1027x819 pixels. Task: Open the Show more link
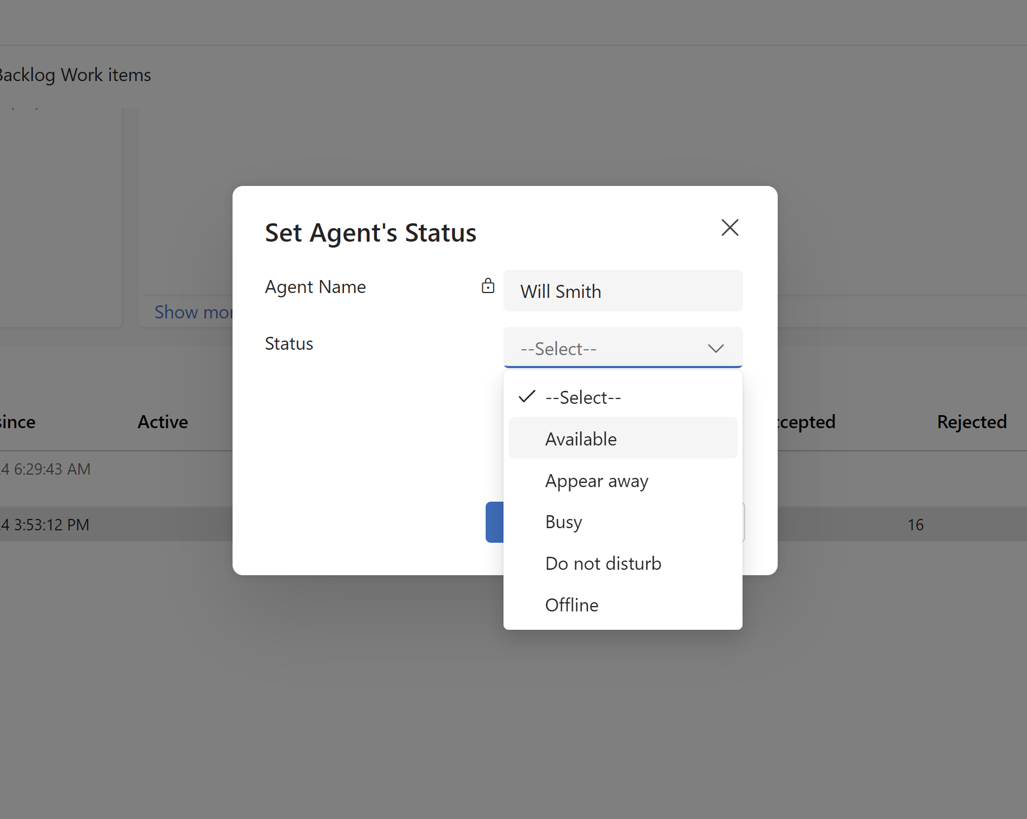193,312
